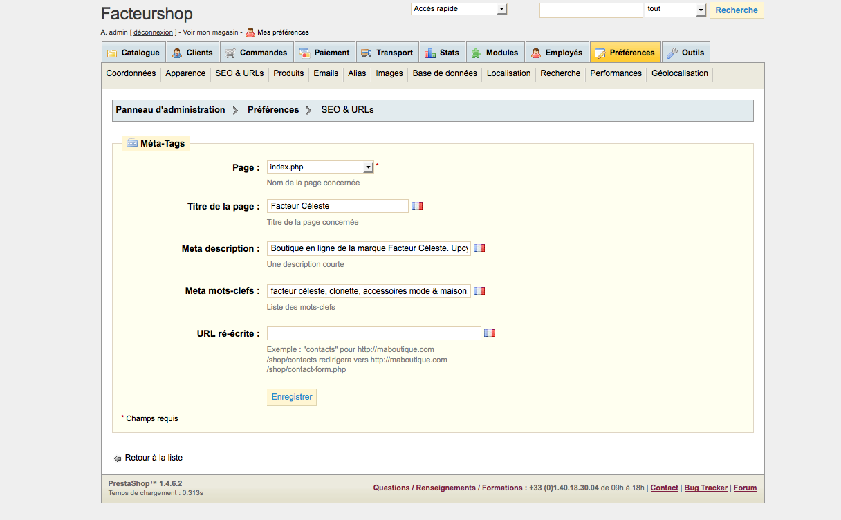841x520 pixels.
Task: Select the Modules tab
Action: (495, 53)
